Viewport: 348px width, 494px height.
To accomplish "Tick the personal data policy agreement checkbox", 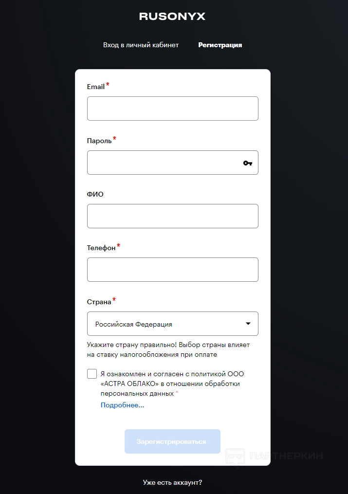I will pyautogui.click(x=92, y=374).
